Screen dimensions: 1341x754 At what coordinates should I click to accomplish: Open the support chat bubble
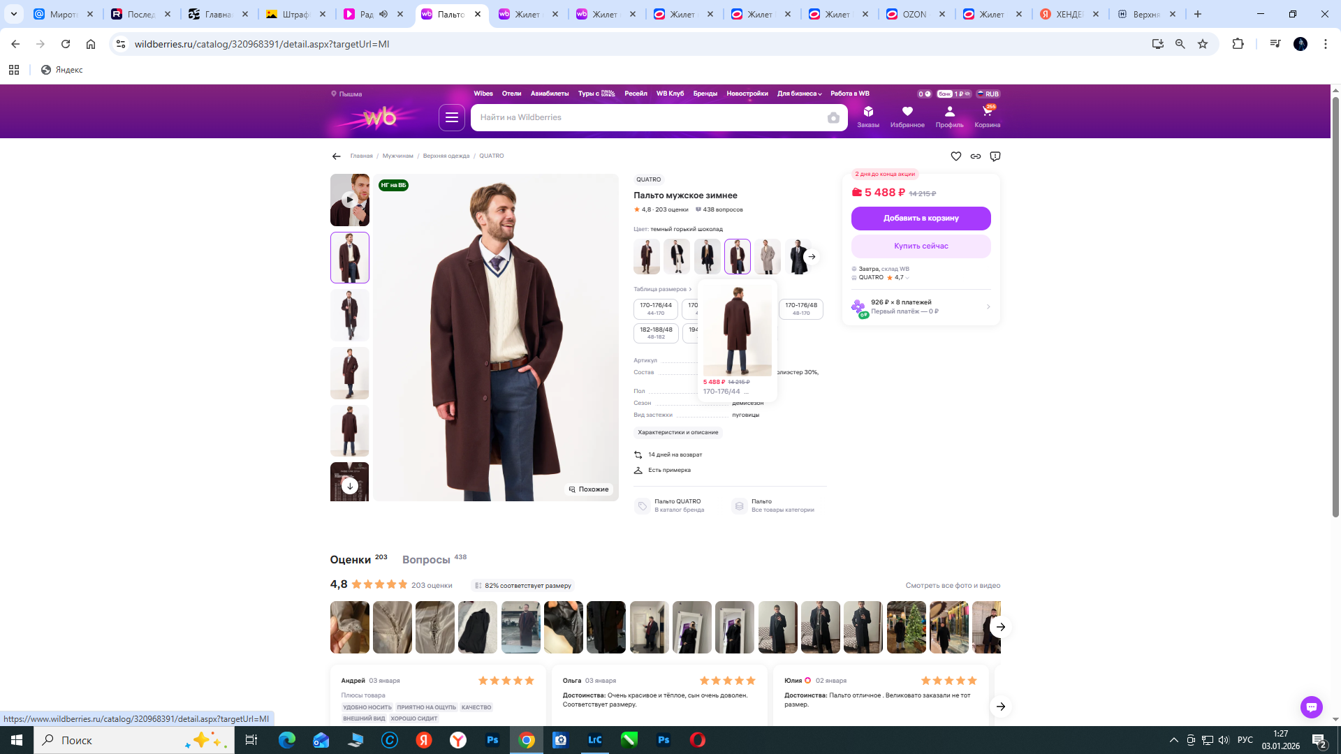pos(1311,707)
